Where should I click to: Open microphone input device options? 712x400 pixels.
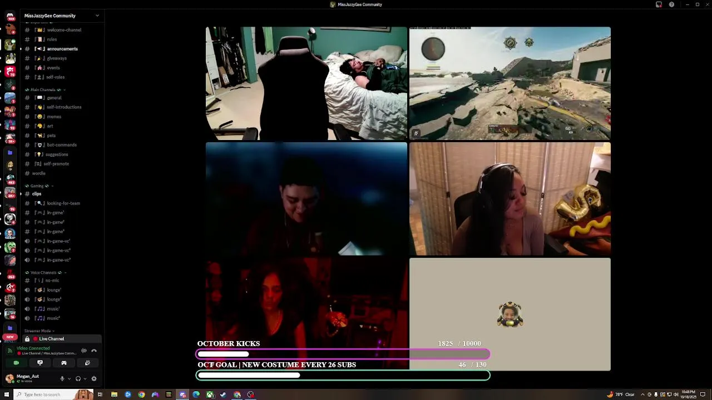pos(69,379)
